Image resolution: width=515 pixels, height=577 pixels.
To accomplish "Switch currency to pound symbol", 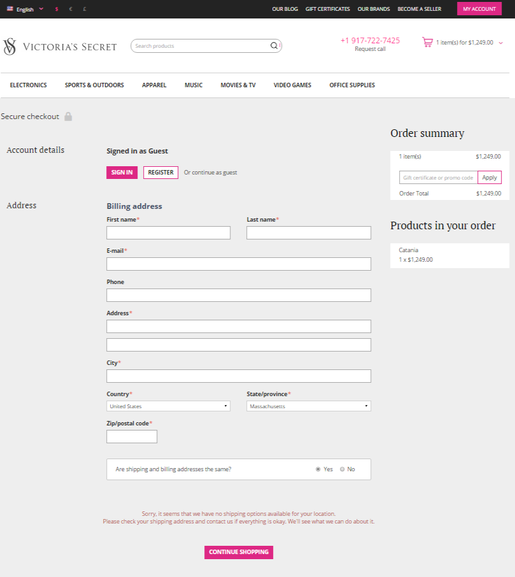I will [x=85, y=9].
